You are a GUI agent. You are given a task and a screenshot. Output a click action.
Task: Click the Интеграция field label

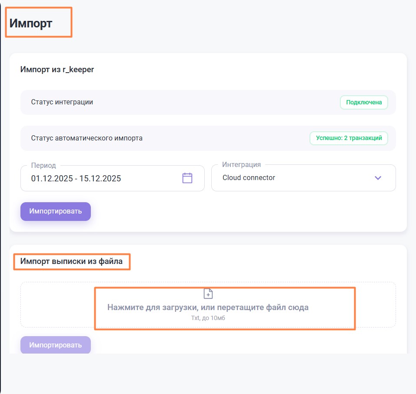[241, 165]
